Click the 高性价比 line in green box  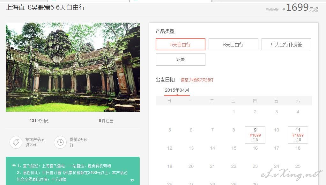(72, 173)
